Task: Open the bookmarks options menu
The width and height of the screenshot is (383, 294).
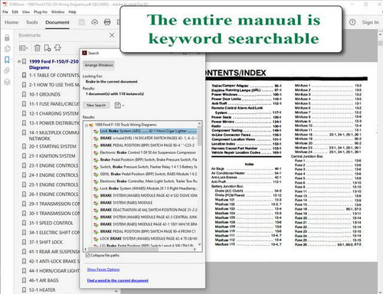Action: (23, 47)
